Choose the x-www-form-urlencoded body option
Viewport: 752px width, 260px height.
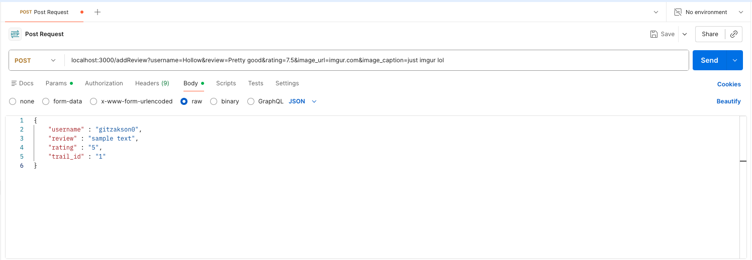click(x=93, y=101)
